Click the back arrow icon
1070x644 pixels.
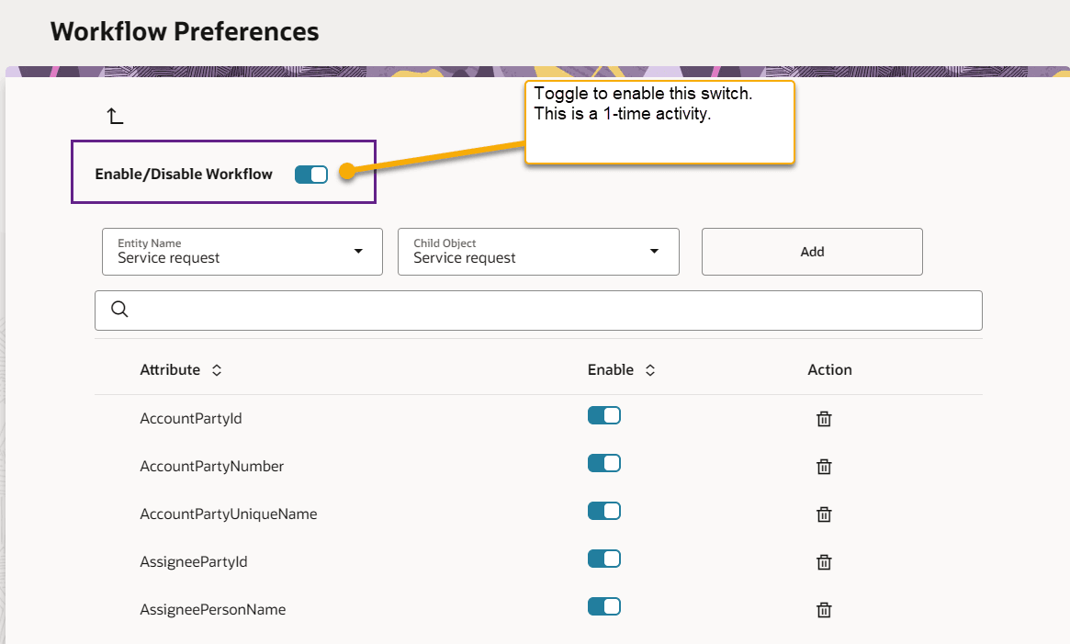tap(115, 116)
